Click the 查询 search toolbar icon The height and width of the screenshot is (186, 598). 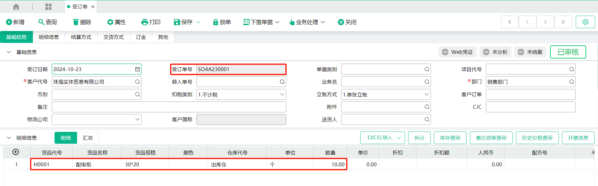[41, 22]
